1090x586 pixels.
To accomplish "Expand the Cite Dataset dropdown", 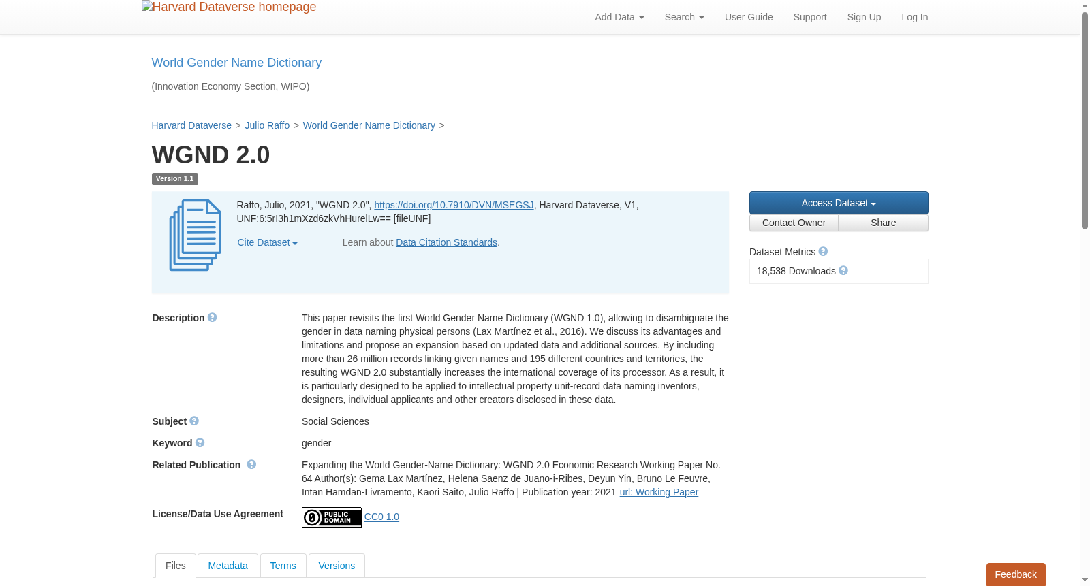I will pos(267,243).
